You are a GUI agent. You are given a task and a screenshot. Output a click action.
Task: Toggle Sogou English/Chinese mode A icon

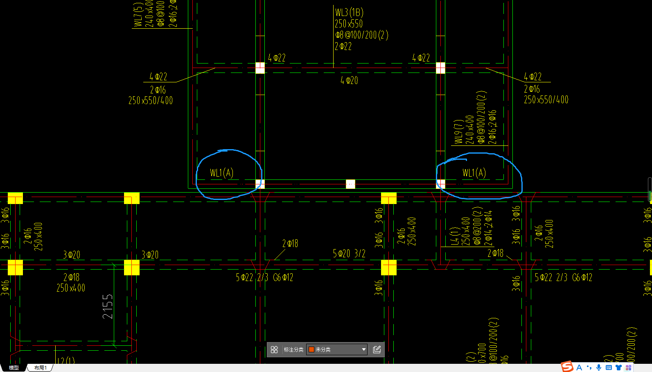click(x=579, y=367)
